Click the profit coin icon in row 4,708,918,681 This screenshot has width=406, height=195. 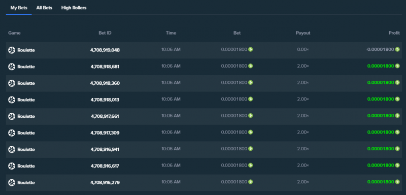tap(397, 66)
